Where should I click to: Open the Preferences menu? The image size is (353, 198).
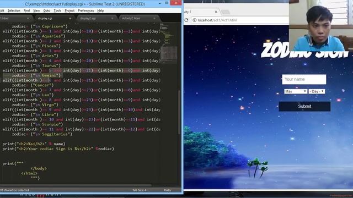pos(86,10)
